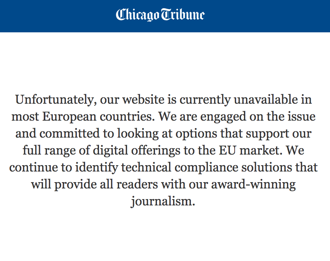Click the word "committed" in the third line
The height and width of the screenshot is (261, 330).
[69, 133]
